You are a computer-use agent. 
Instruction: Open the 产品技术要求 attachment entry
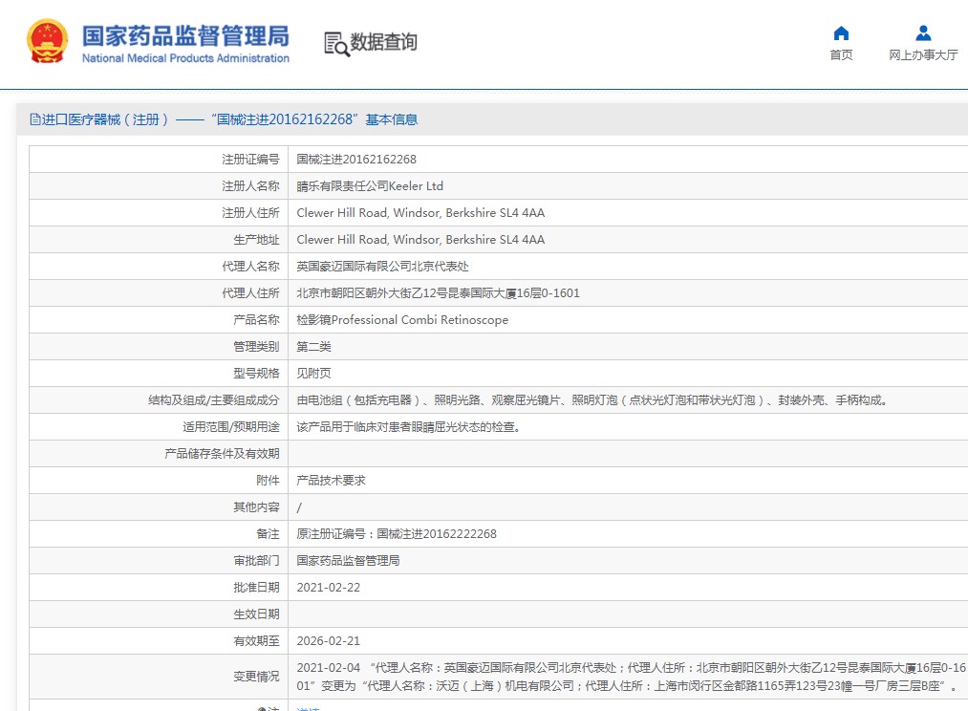point(331,481)
